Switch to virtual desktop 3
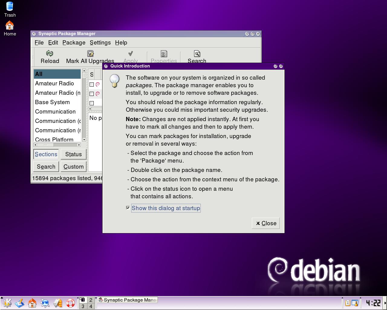 (83, 306)
